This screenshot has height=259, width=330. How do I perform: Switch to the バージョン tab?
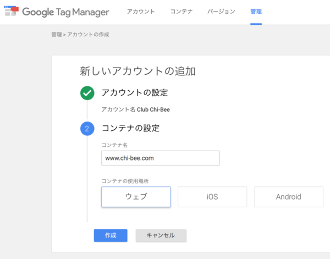tap(221, 12)
